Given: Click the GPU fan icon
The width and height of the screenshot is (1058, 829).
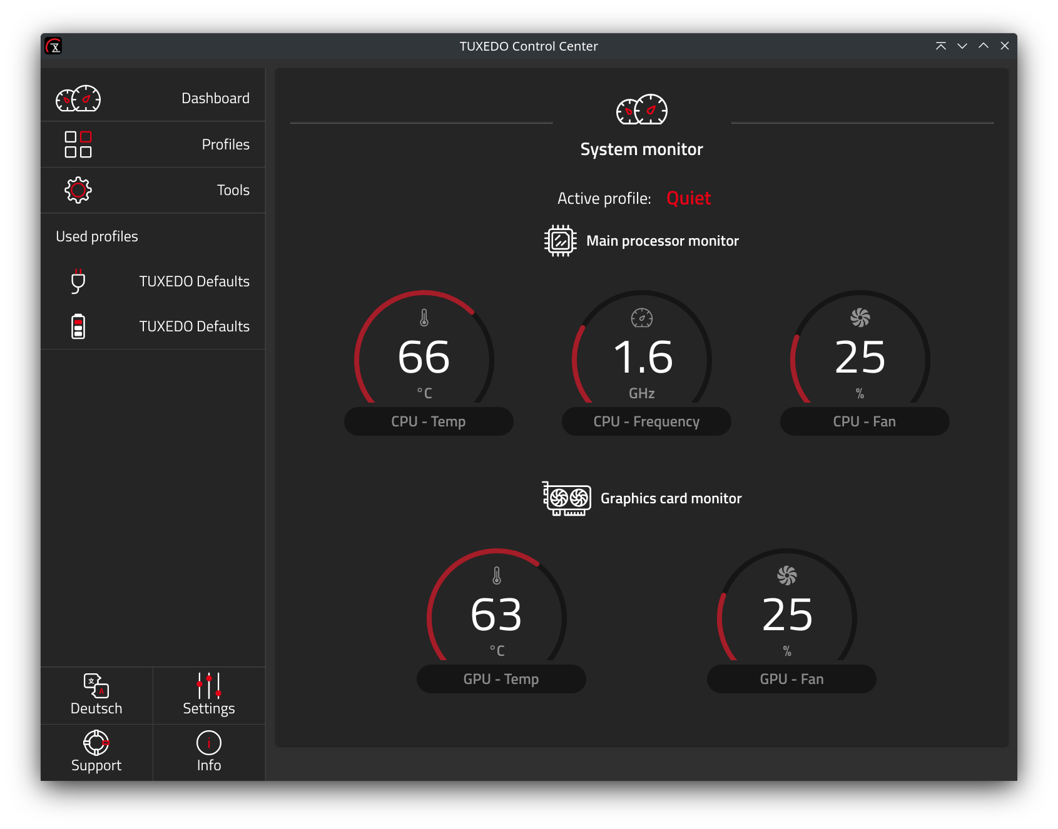Looking at the screenshot, I should tap(787, 575).
